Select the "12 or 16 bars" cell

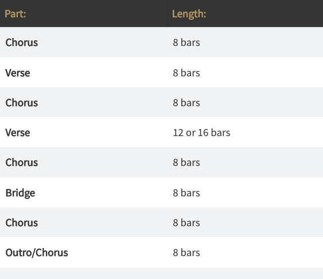coord(201,133)
